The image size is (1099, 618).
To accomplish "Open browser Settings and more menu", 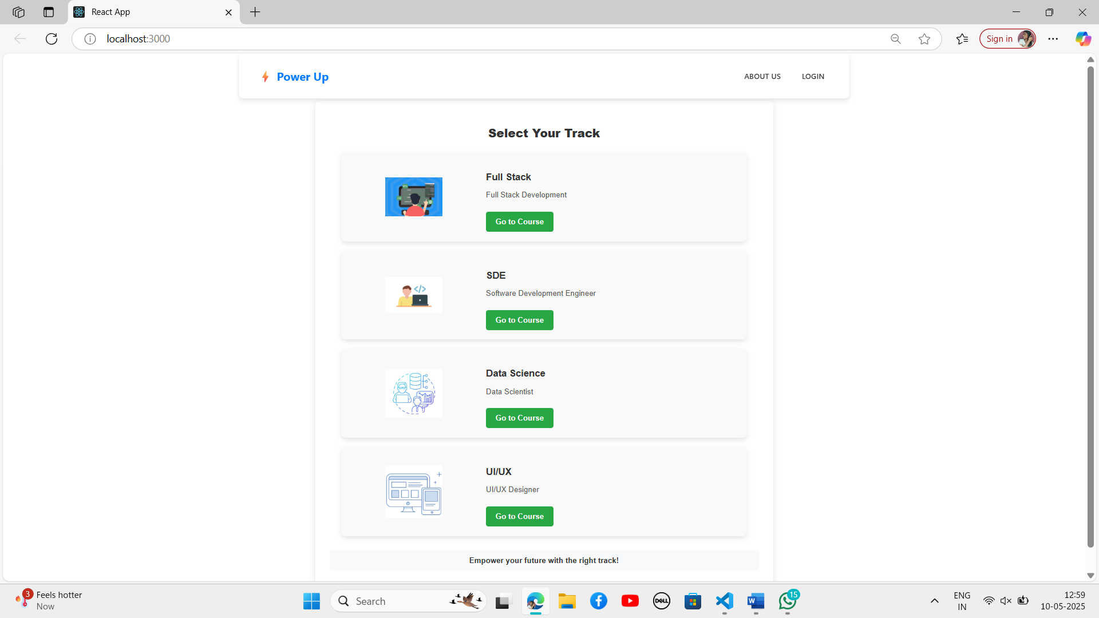I will (x=1053, y=39).
